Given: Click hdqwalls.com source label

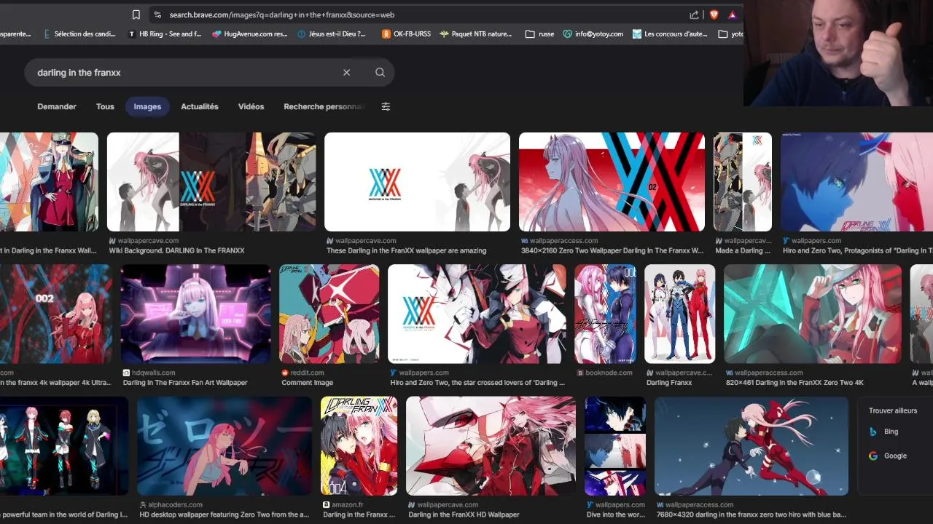Looking at the screenshot, I should (154, 373).
